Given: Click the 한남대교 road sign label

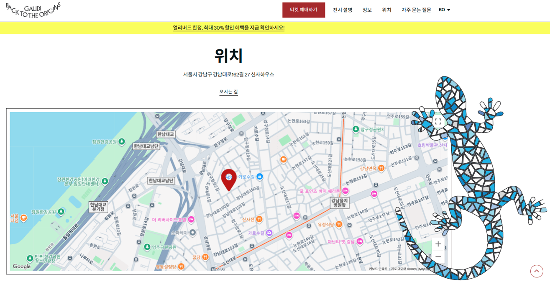Looking at the screenshot, I should point(166,134).
